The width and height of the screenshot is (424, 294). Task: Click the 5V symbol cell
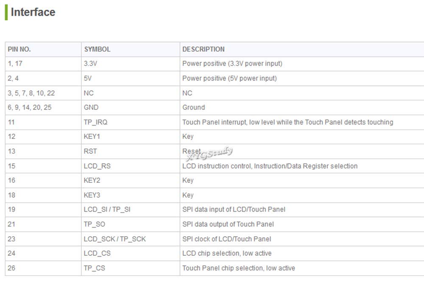click(131, 78)
